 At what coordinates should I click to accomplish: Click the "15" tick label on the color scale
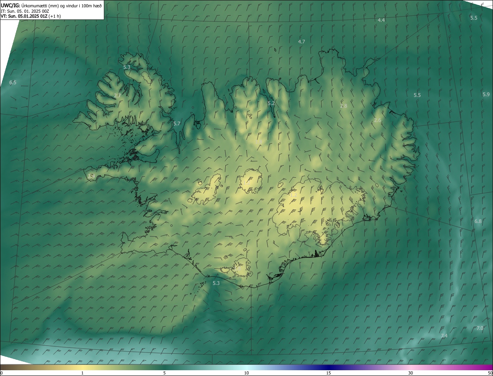(329, 373)
